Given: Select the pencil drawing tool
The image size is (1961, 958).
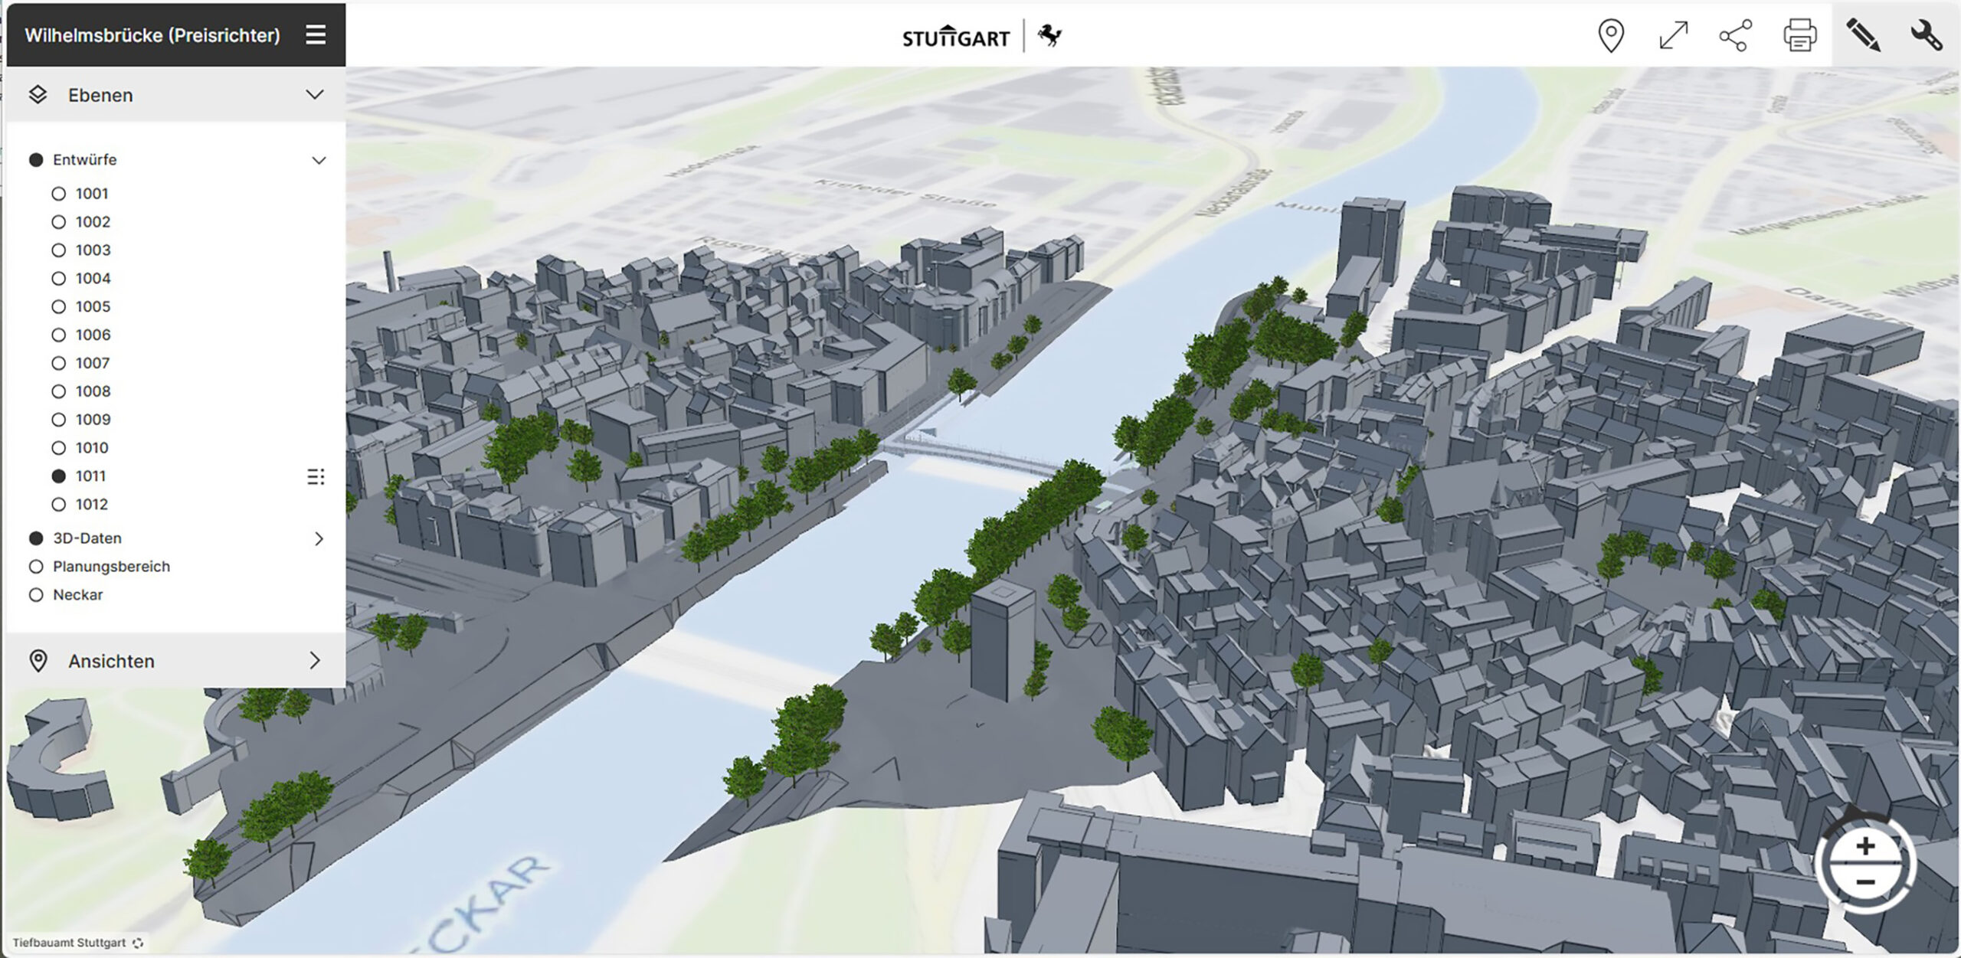Looking at the screenshot, I should click(1863, 36).
